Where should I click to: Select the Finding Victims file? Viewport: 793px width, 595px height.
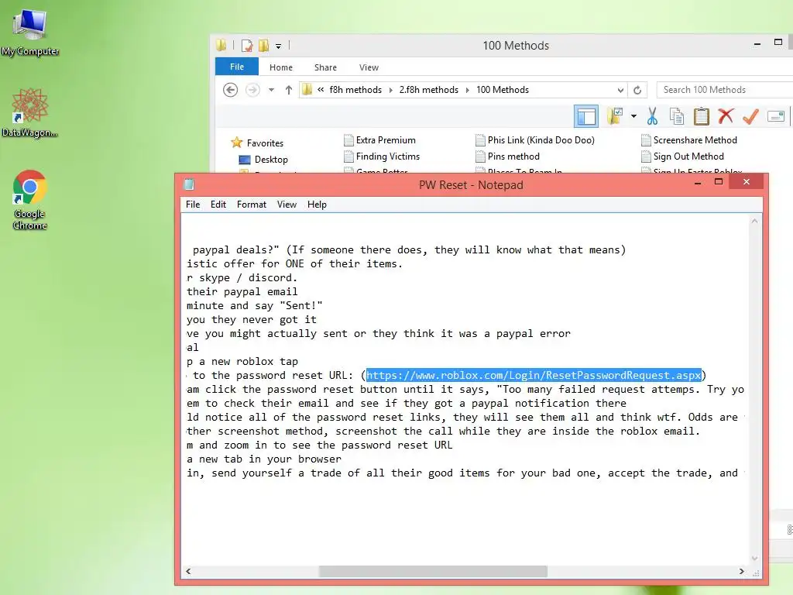click(x=382, y=156)
